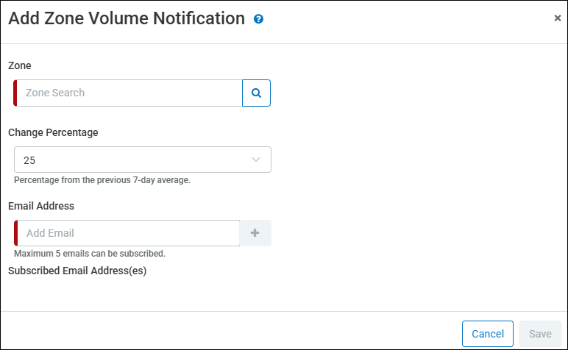The height and width of the screenshot is (350, 568).
Task: Click the Subscribed Email Address(es) heading
Action: click(77, 270)
